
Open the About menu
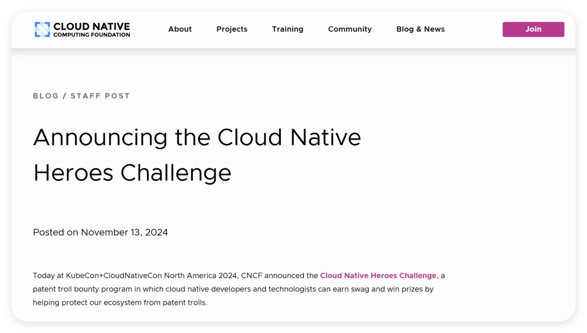pos(180,29)
